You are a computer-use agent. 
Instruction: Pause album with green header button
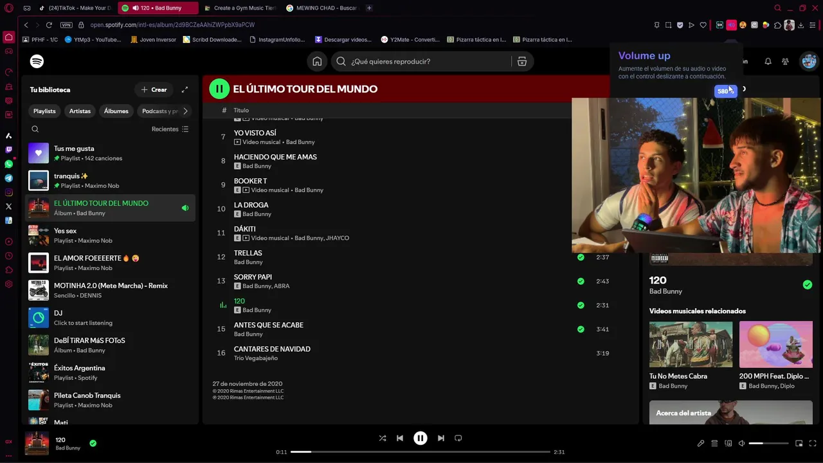(219, 89)
